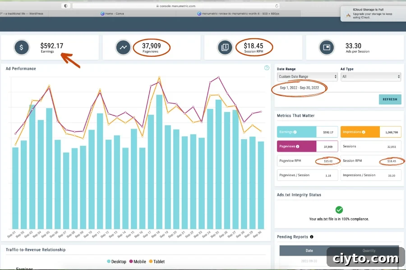Click the Canva favicon on Home tab
Viewport: 406px width, 270px height.
(102, 13)
